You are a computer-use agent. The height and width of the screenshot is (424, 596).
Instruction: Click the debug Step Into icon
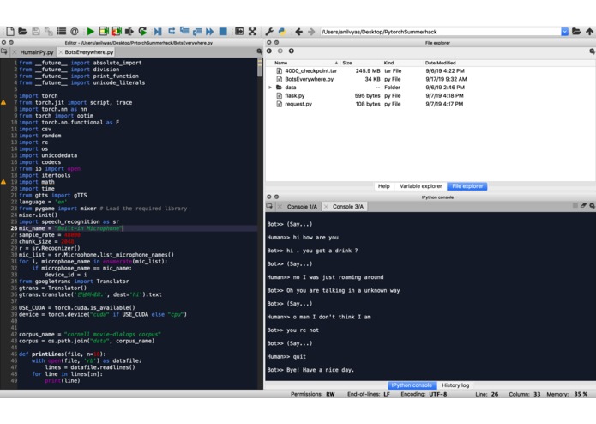(x=184, y=32)
